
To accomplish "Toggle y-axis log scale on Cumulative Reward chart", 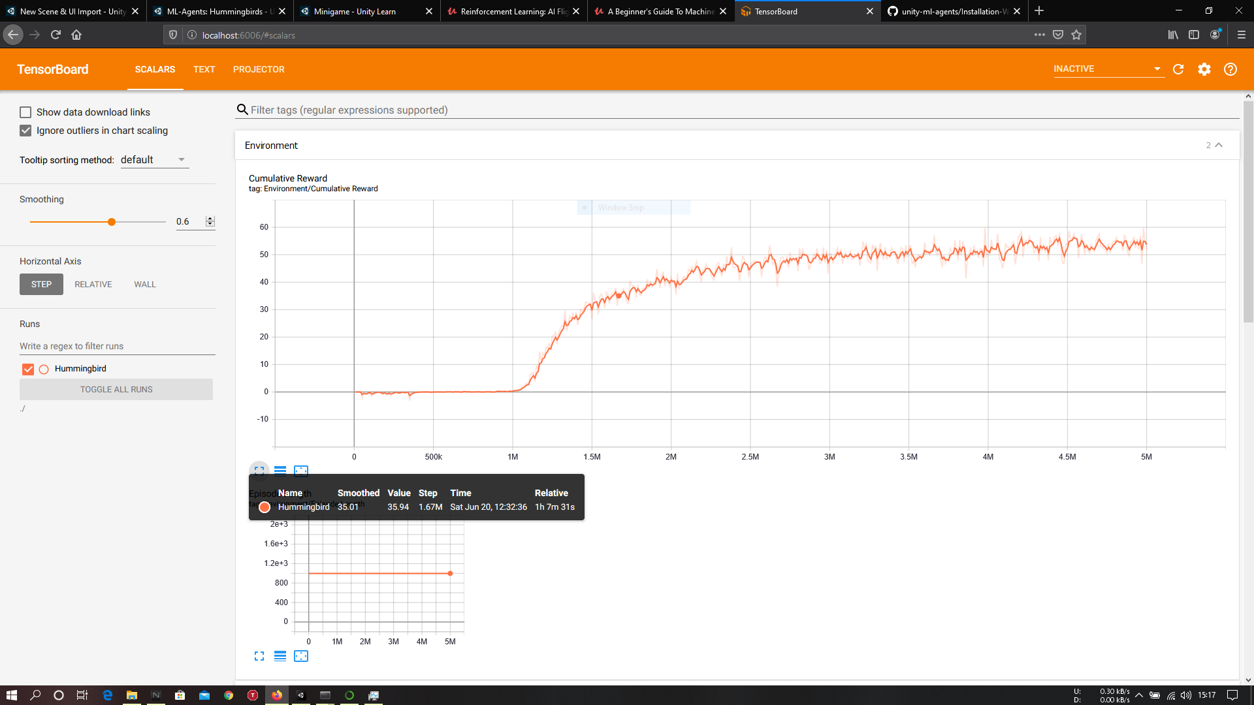I will pos(280,471).
